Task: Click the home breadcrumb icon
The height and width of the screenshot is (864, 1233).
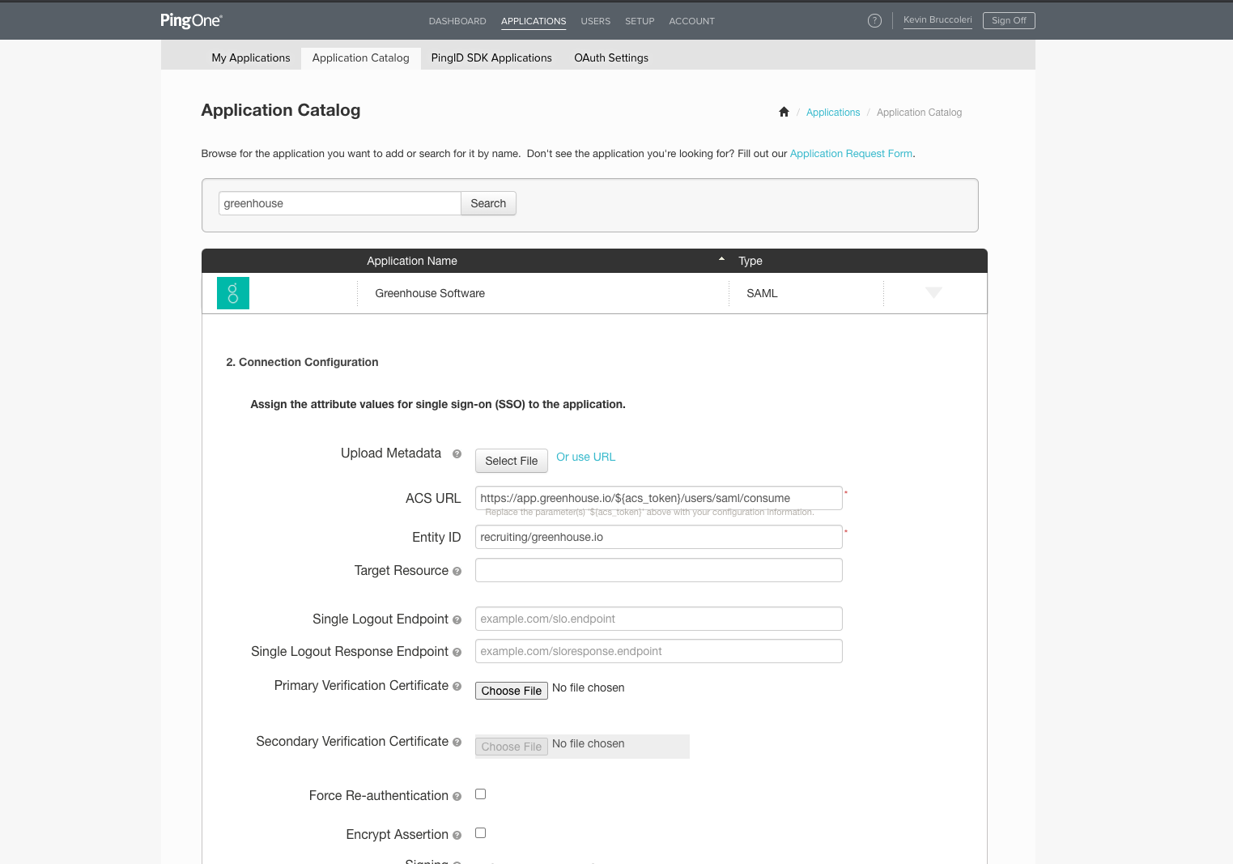Action: click(x=784, y=113)
